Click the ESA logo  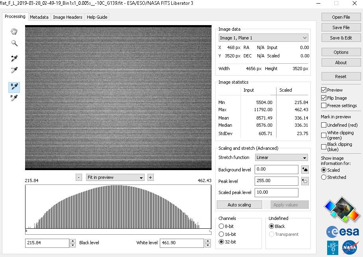pos(343,232)
